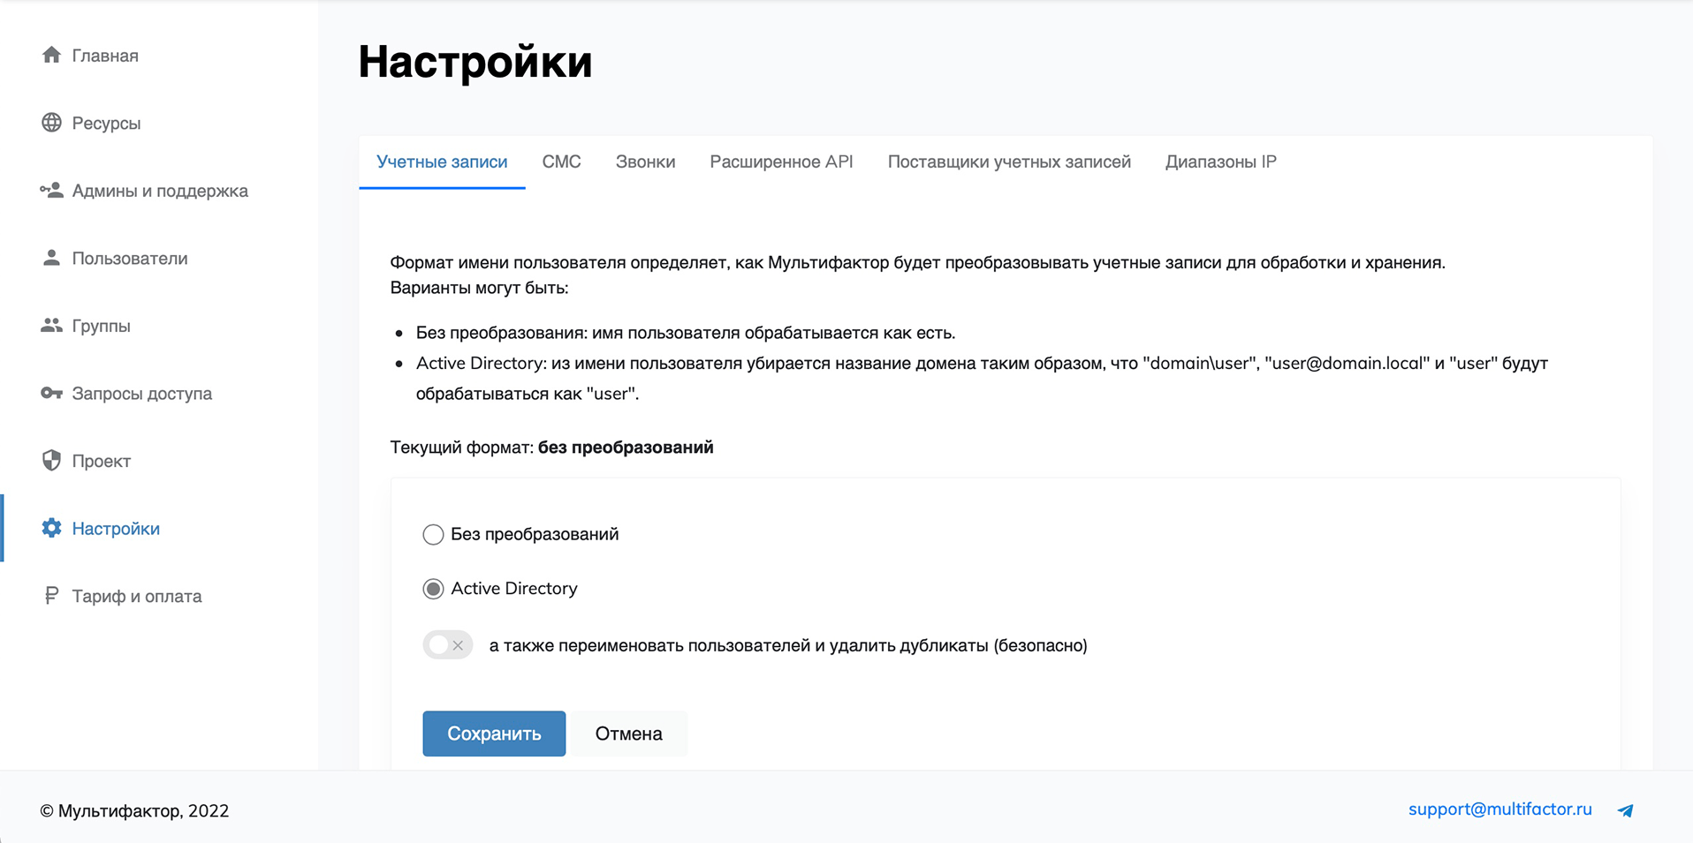Open Запросы доступа key icon
The image size is (1693, 843).
point(51,393)
